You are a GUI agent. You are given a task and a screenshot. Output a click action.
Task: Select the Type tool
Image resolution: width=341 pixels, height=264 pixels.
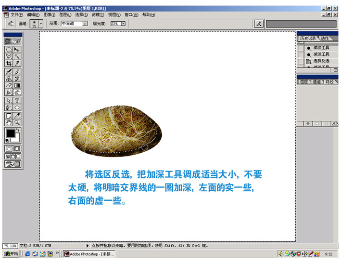click(17, 101)
